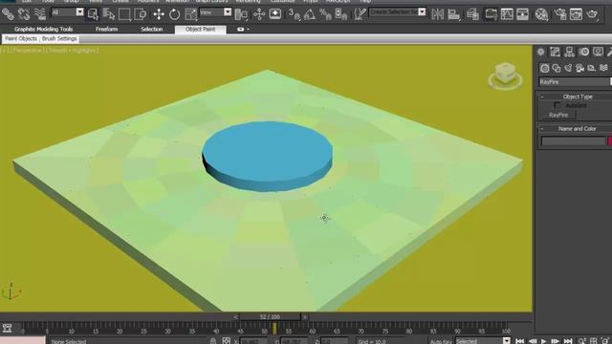Click the Bind to Space Warp icon

click(x=40, y=14)
